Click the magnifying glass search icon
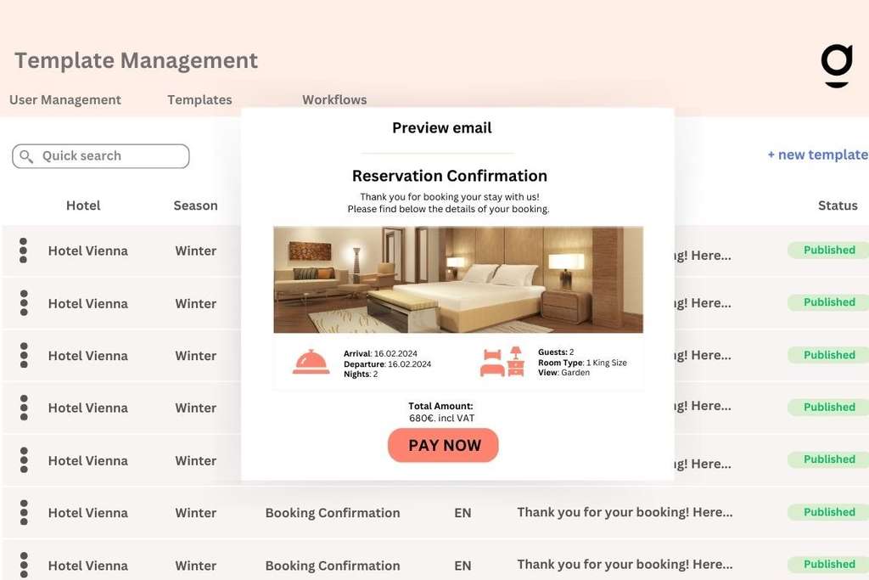Screen dimensions: 869x580 point(26,155)
